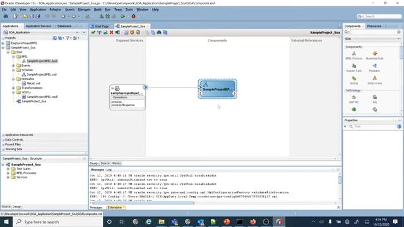Select the Subprocess component in palette
The height and width of the screenshot is (227, 404).
click(374, 80)
